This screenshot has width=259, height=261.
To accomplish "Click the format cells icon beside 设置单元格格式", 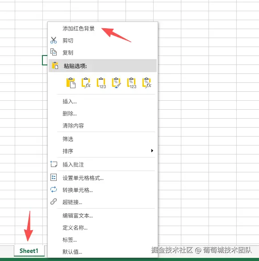I will (54, 177).
